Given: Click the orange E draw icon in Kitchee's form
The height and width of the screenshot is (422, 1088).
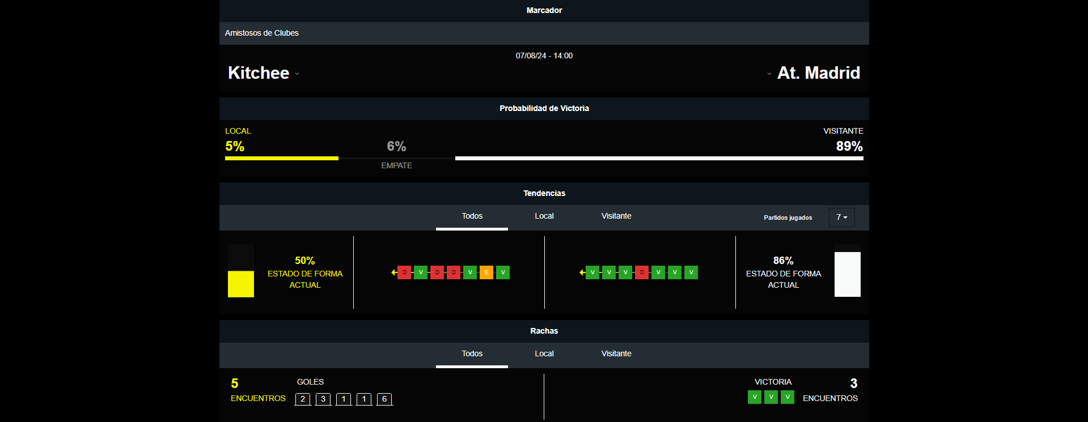Looking at the screenshot, I should click(x=486, y=272).
